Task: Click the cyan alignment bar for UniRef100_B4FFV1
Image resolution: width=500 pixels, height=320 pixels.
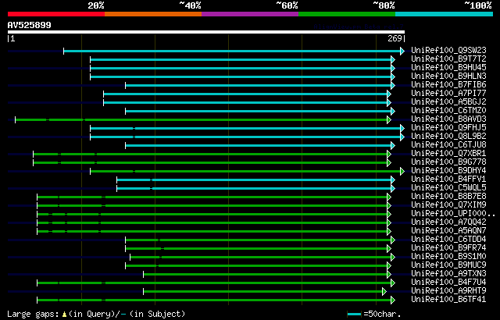Action: 255,180
